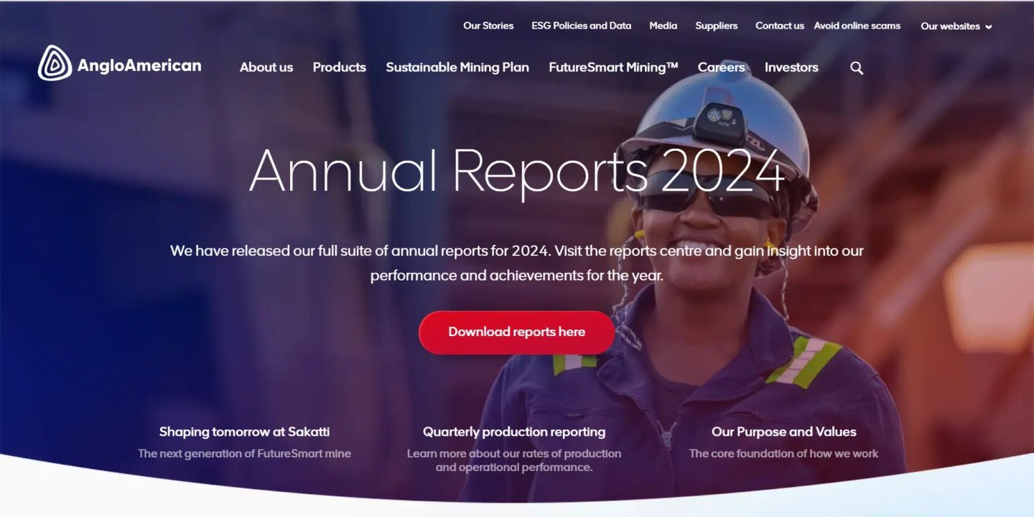The height and width of the screenshot is (517, 1034).
Task: Open the Careers menu
Action: (722, 67)
